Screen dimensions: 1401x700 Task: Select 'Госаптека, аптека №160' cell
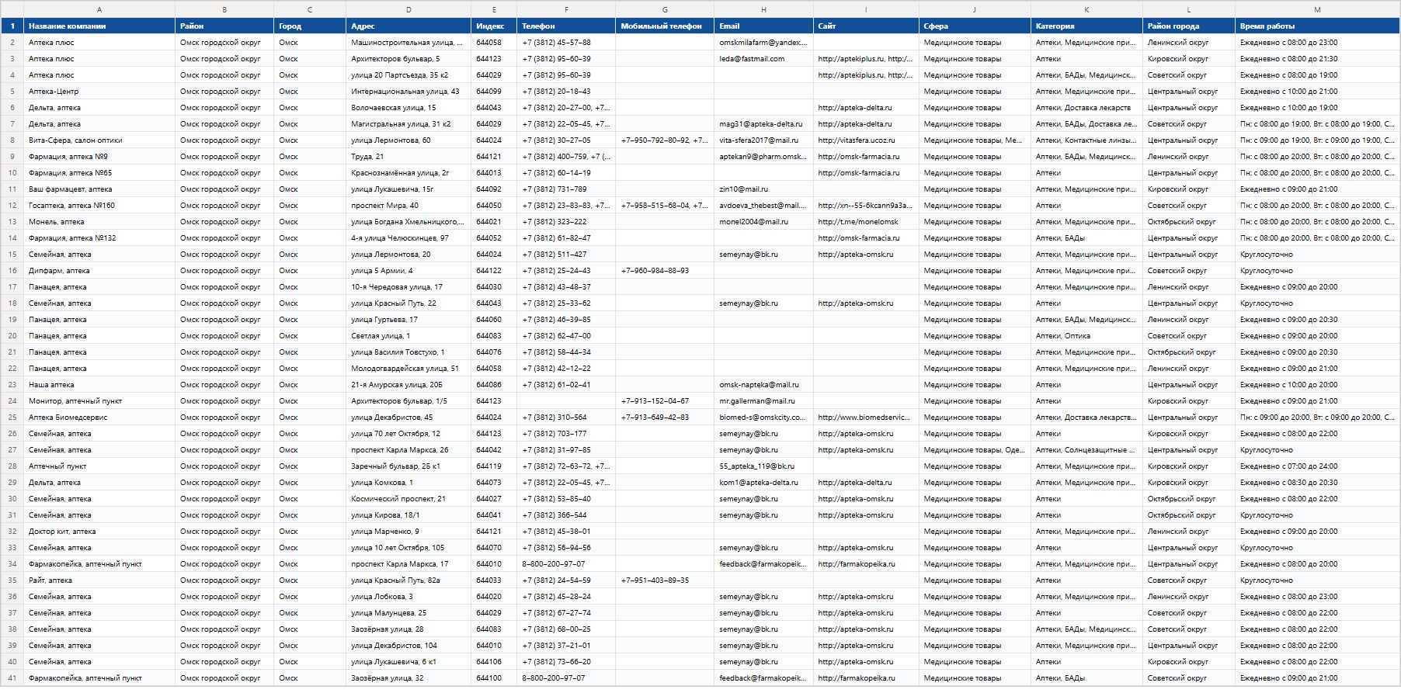point(99,206)
